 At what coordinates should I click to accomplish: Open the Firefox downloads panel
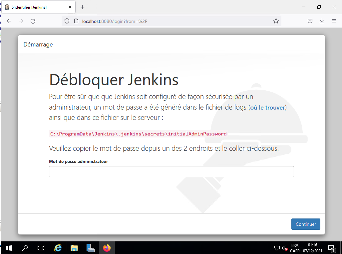pyautogui.click(x=322, y=21)
